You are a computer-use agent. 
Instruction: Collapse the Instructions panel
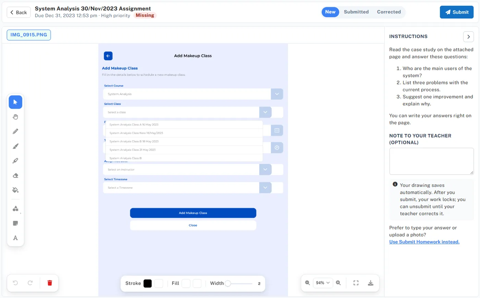468,37
